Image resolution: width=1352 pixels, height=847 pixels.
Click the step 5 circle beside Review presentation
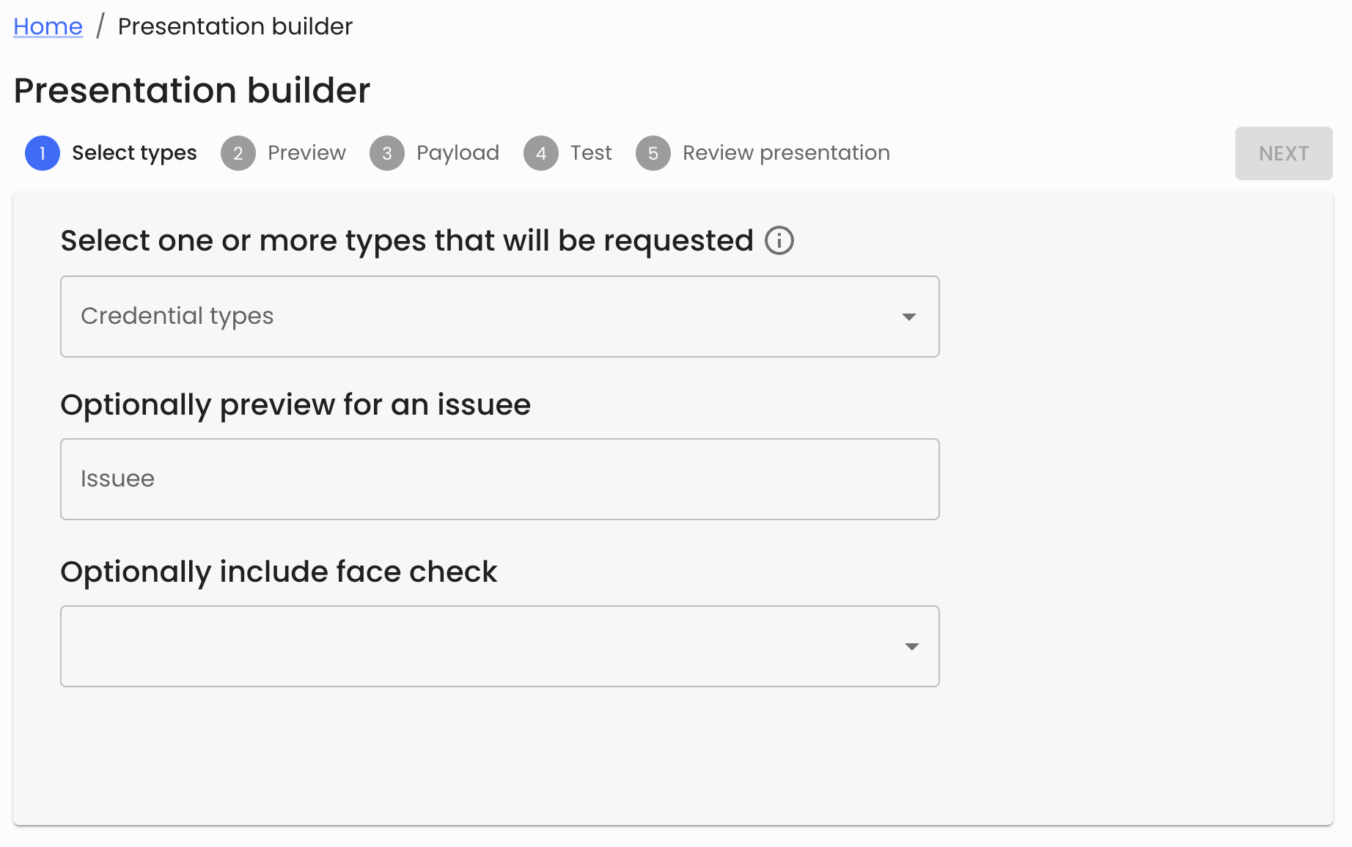pos(653,153)
